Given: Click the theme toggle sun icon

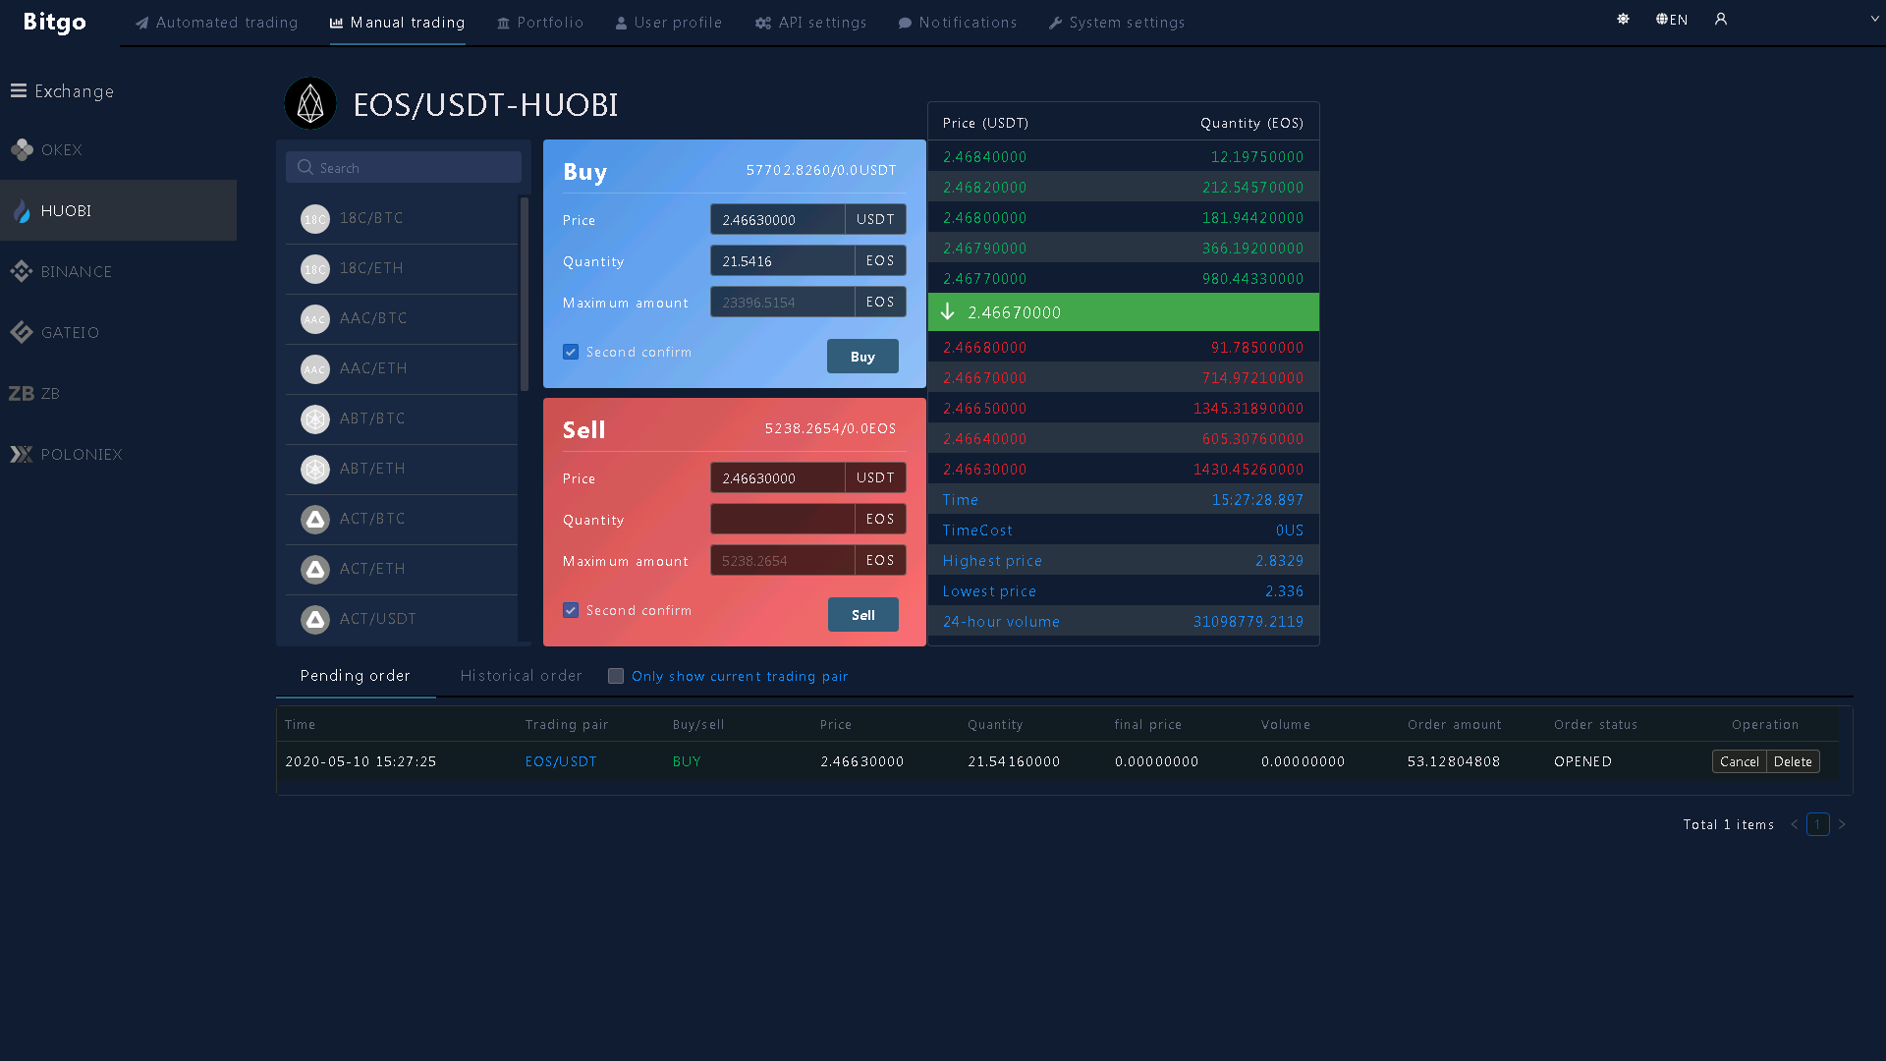Looking at the screenshot, I should tap(1623, 19).
